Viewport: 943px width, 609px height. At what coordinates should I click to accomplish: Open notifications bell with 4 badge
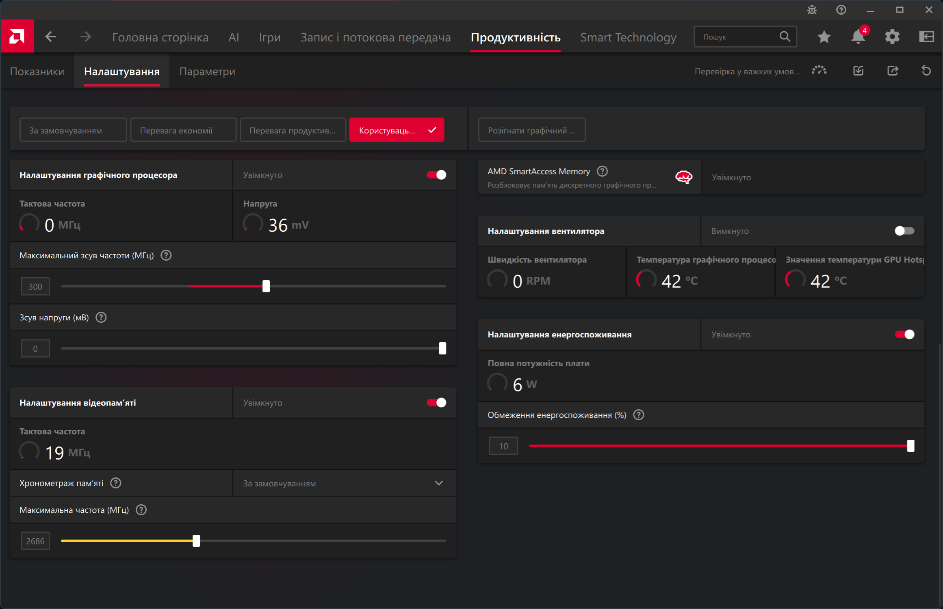(x=858, y=36)
